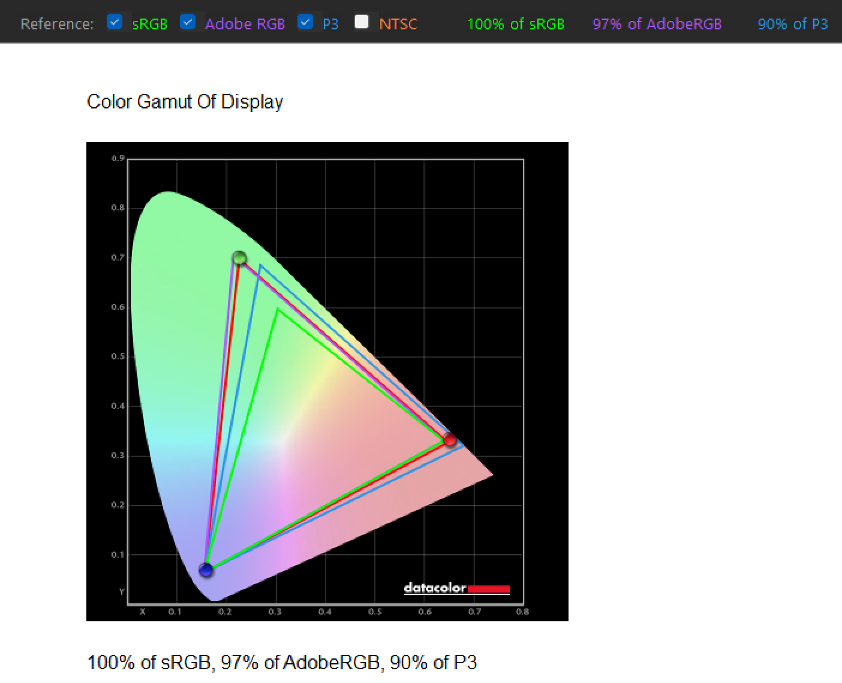Click the Color Gamut Of Display heading
This screenshot has height=683, width=842.
point(185,102)
